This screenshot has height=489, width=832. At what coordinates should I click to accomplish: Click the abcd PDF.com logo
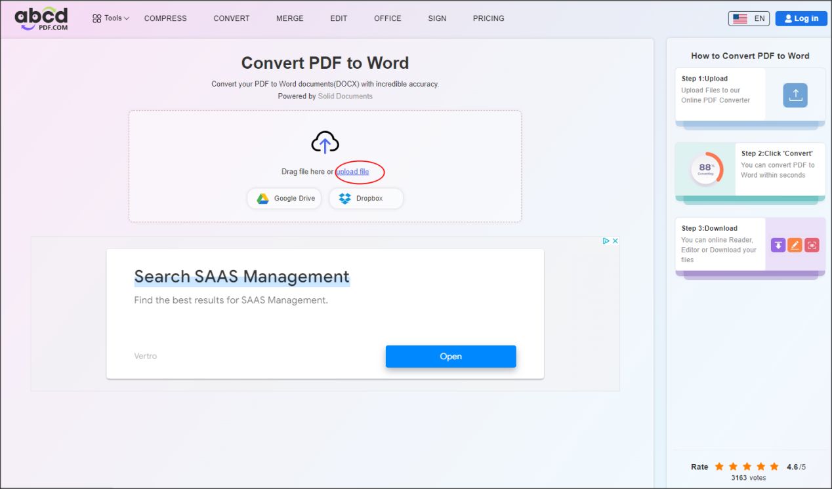(41, 19)
